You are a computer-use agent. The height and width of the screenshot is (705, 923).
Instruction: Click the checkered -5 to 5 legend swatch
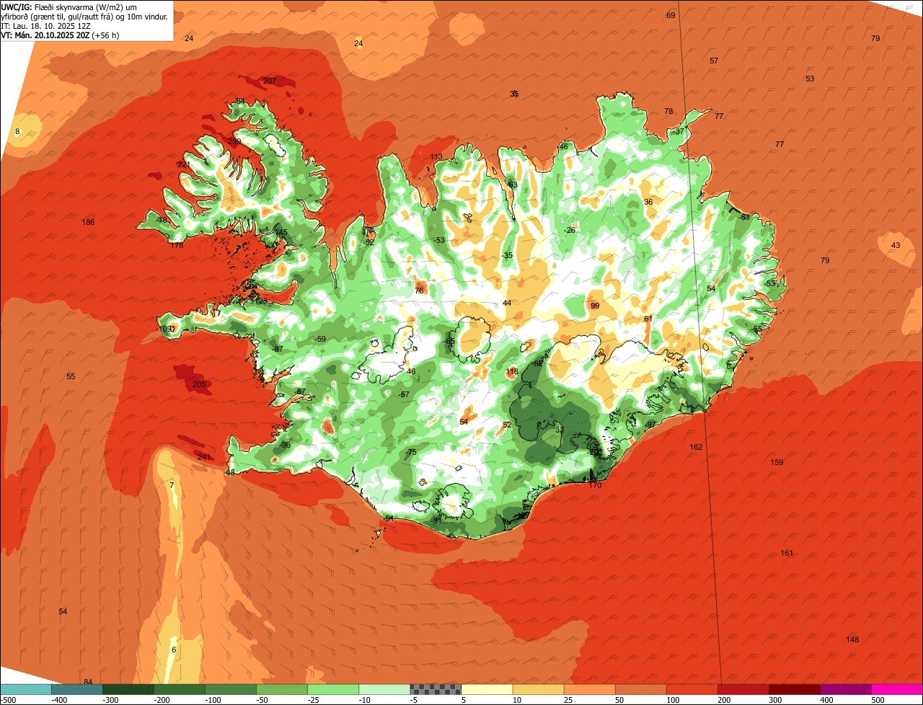(x=436, y=689)
